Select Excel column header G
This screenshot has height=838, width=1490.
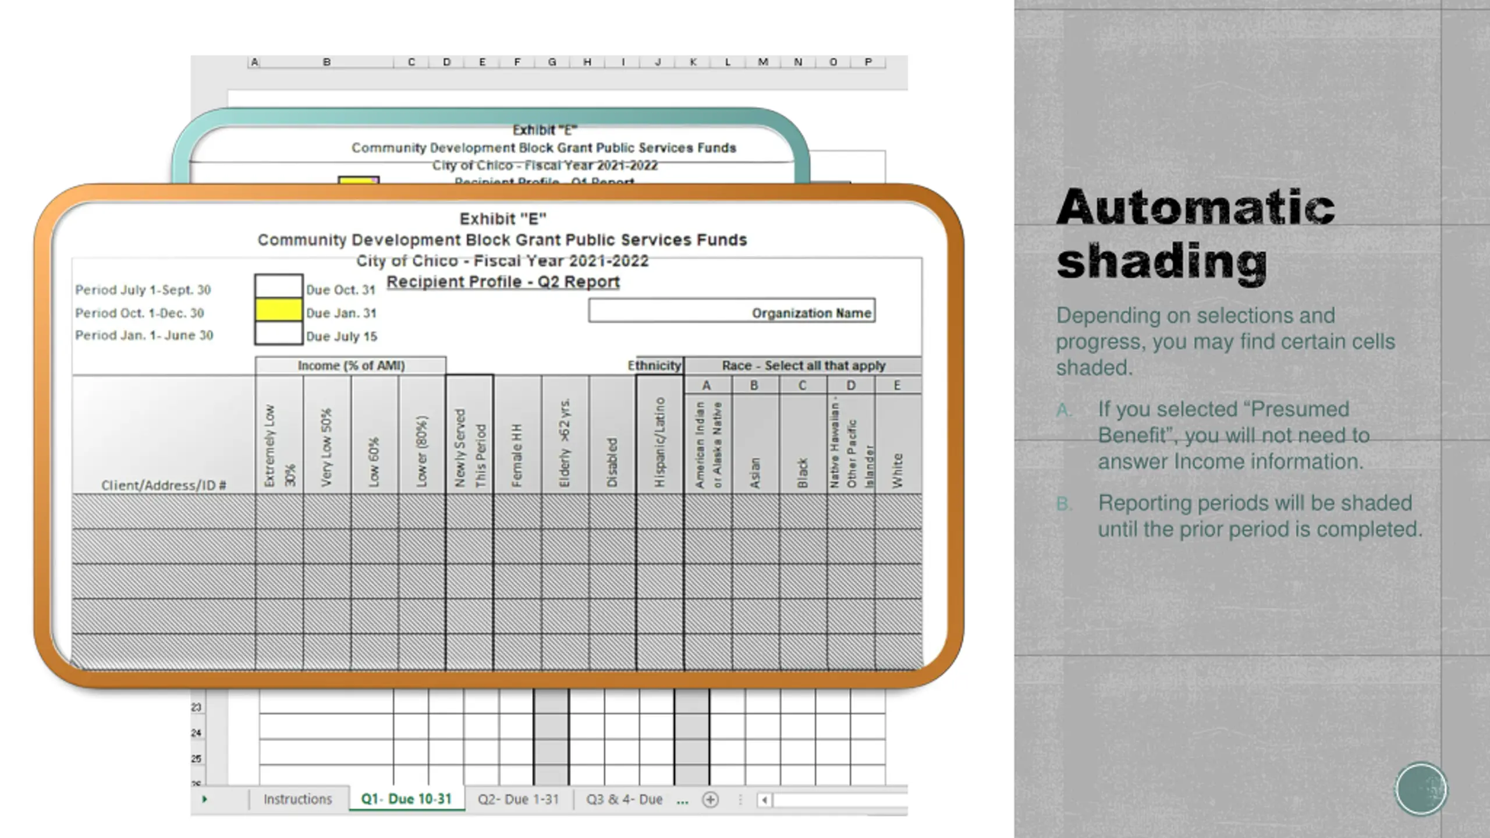[552, 62]
